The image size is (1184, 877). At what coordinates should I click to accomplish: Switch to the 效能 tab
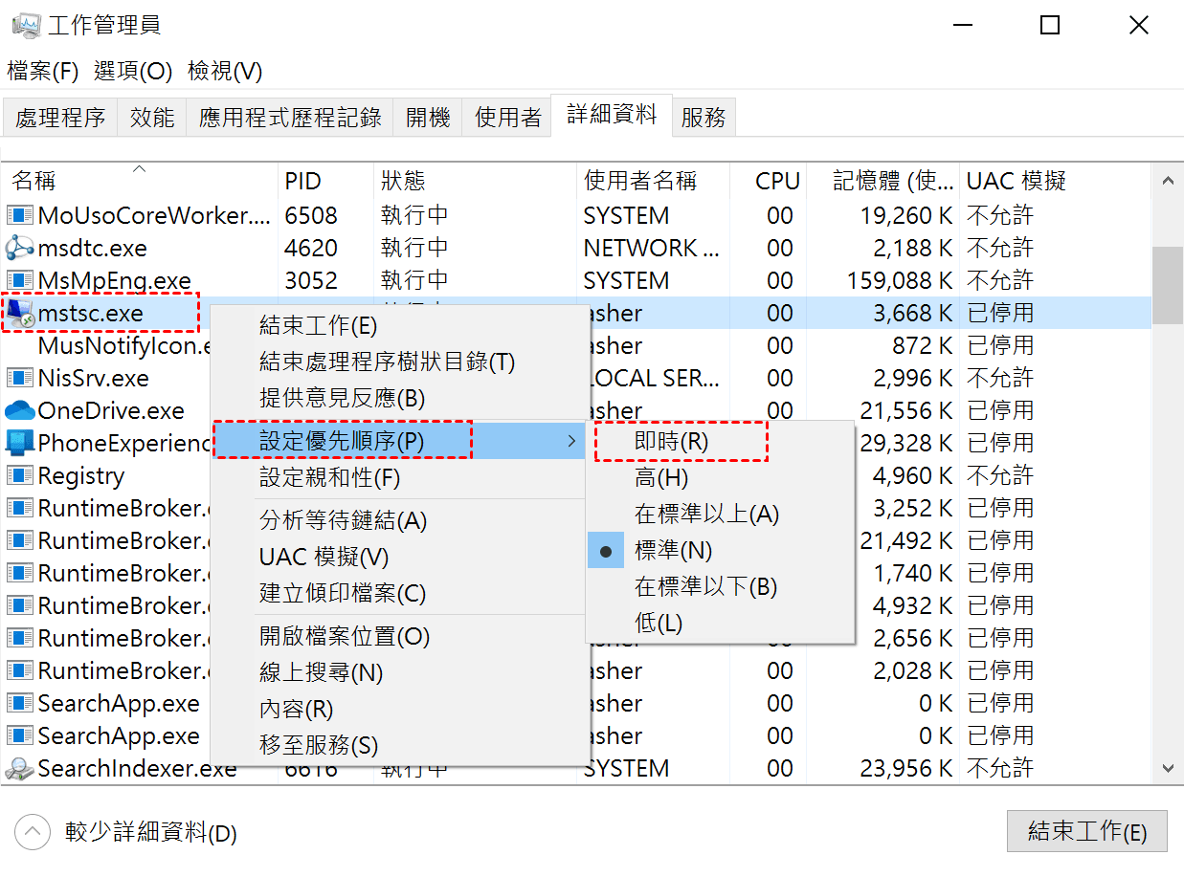point(152,118)
